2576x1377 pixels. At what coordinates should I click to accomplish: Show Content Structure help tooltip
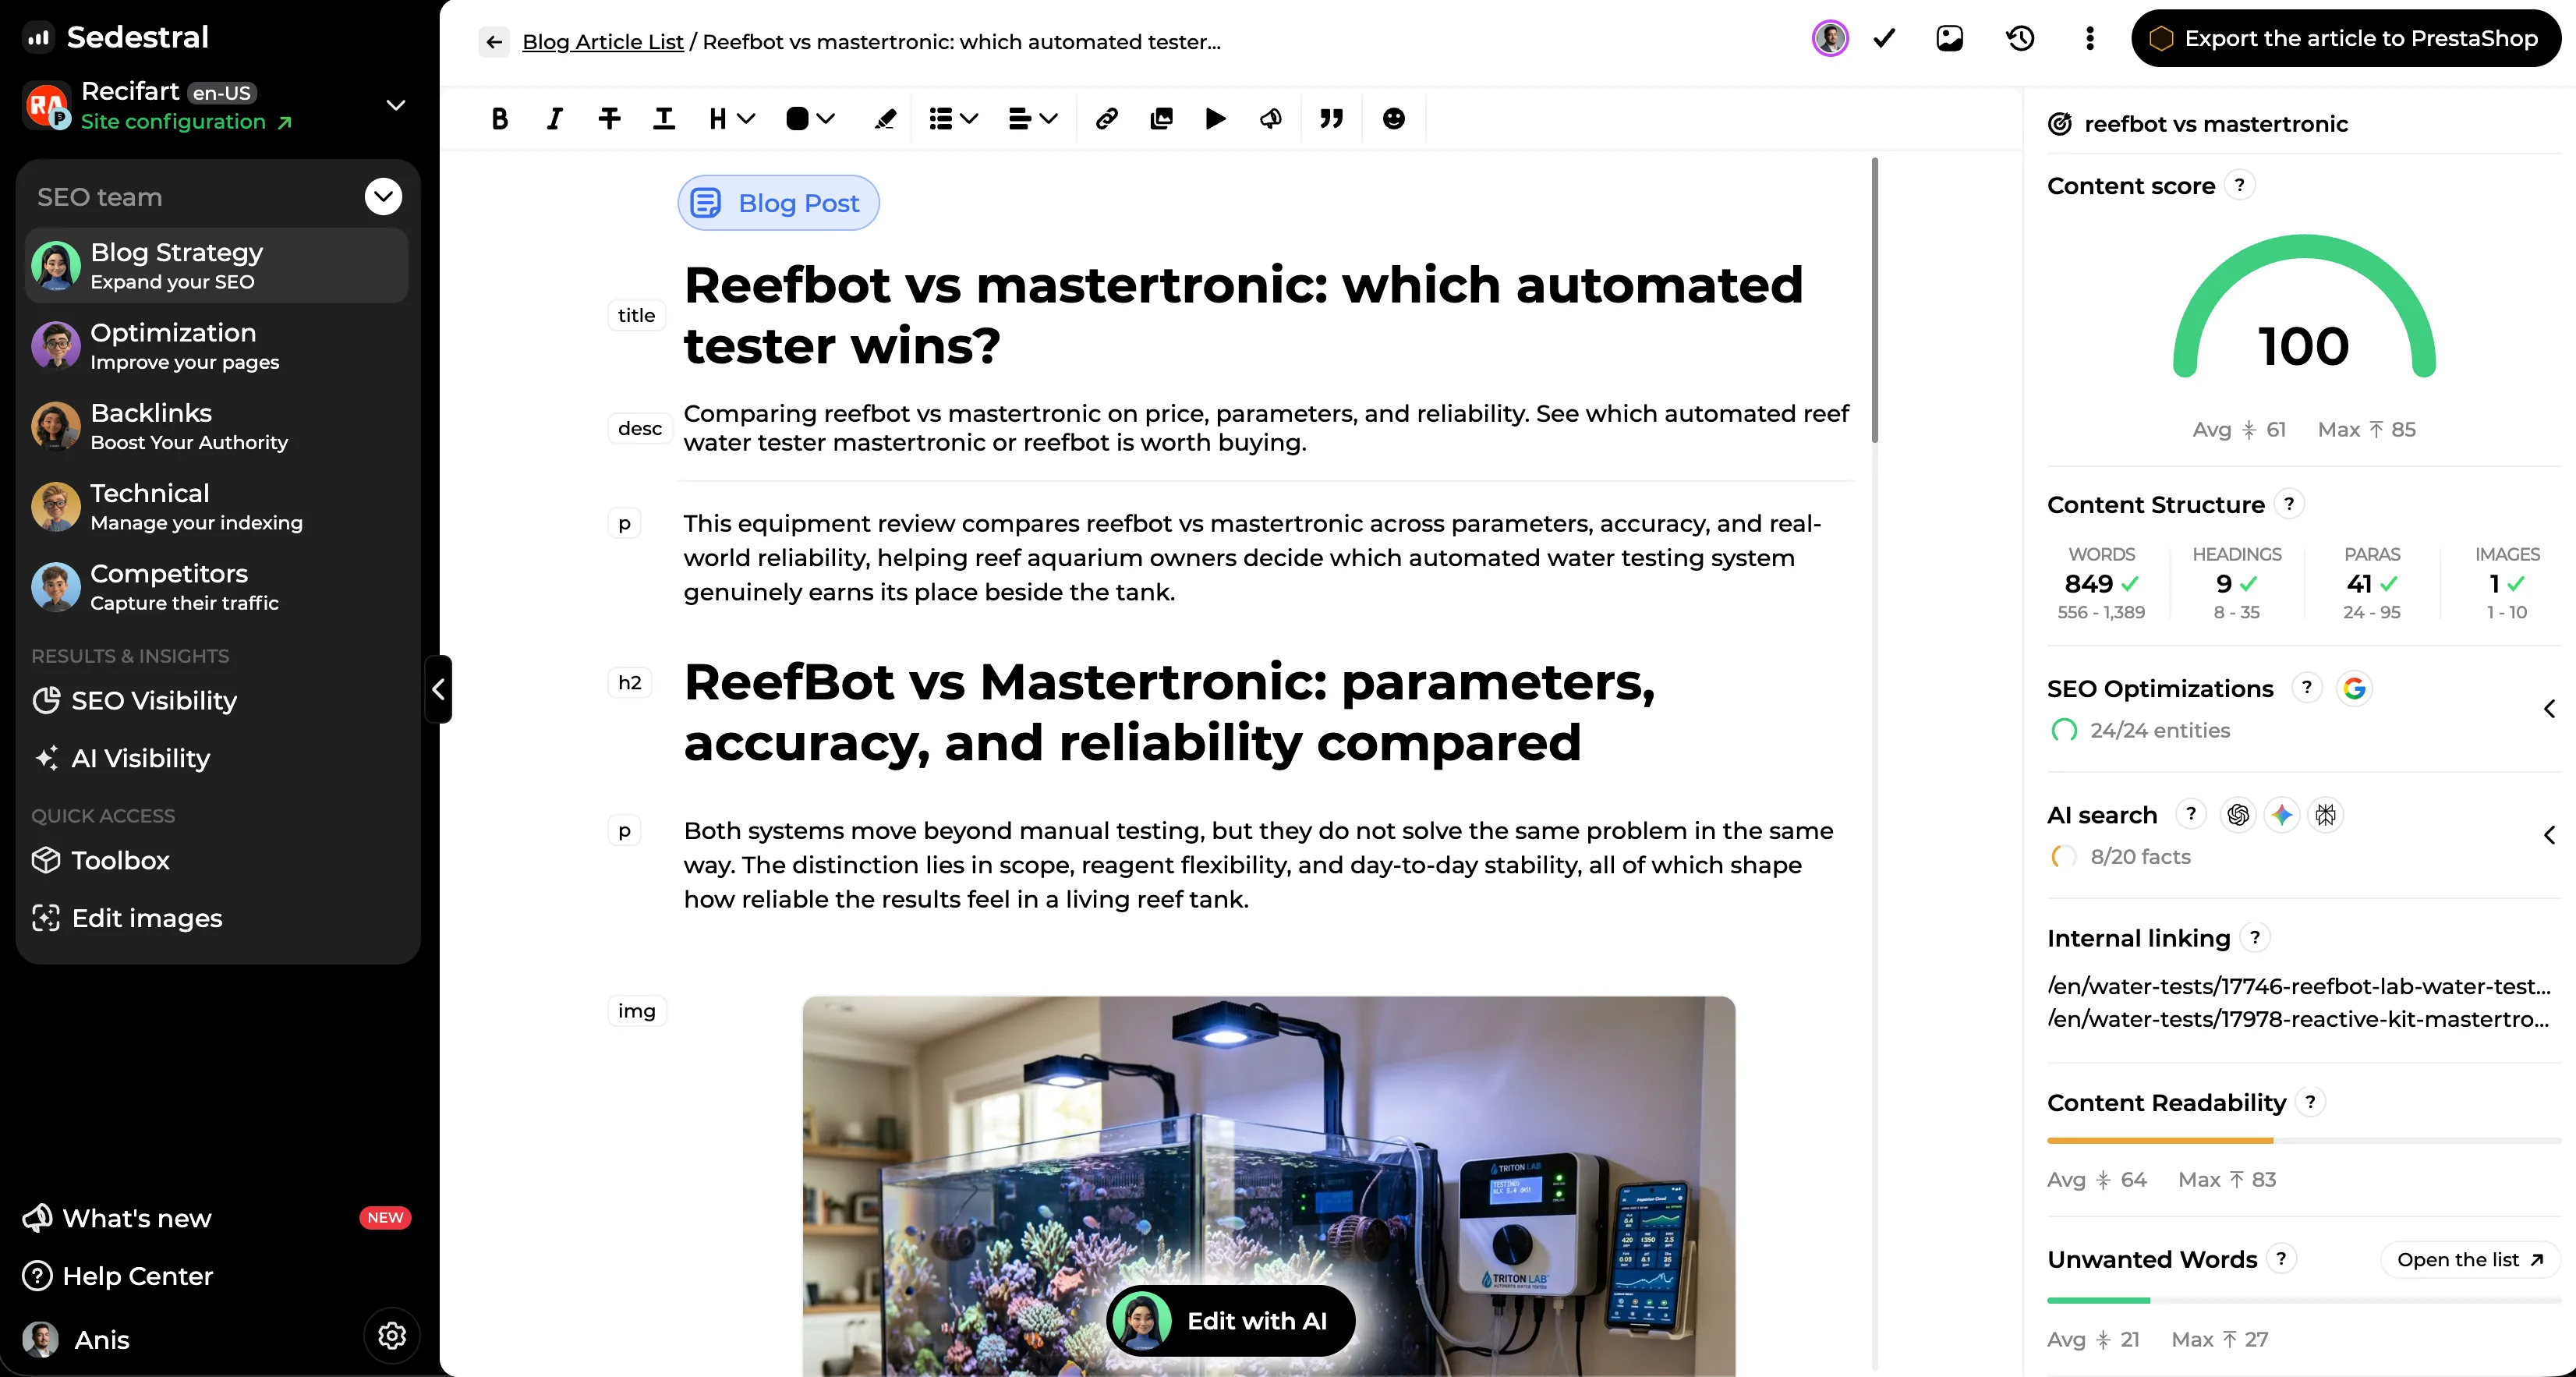click(x=2289, y=504)
